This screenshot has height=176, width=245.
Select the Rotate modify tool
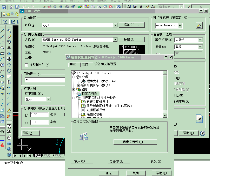[9, 71]
